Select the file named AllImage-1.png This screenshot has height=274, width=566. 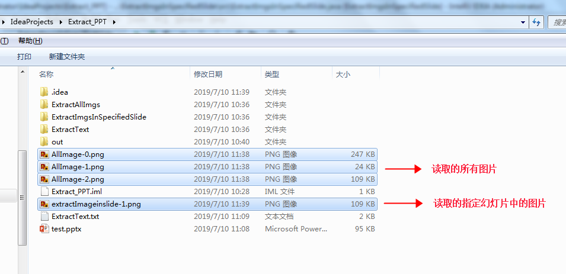(x=78, y=166)
